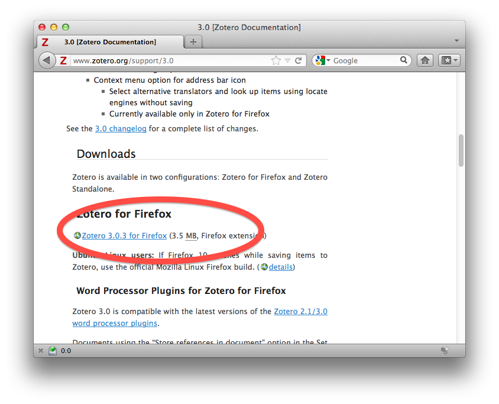Click the globe icon beside Zotero 3.0.3 link
The width and height of the screenshot is (499, 404).
click(x=77, y=235)
